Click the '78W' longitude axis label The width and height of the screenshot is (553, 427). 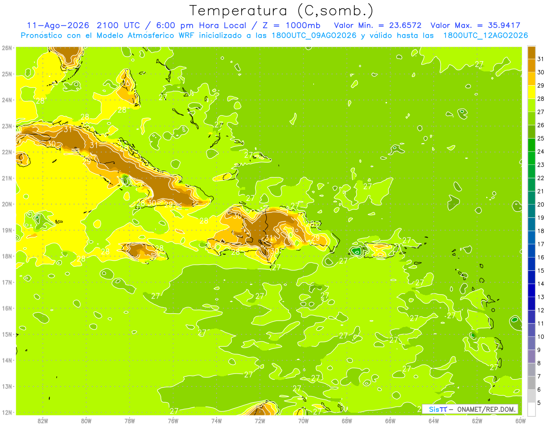[129, 421]
